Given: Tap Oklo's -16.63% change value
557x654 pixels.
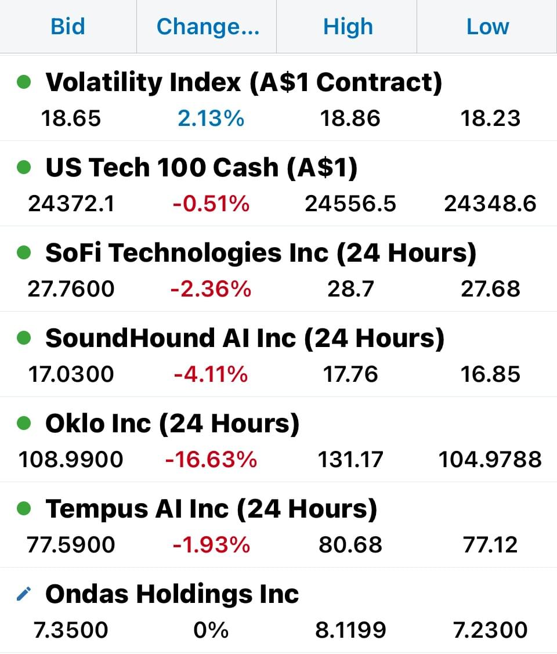Looking at the screenshot, I should point(211,459).
